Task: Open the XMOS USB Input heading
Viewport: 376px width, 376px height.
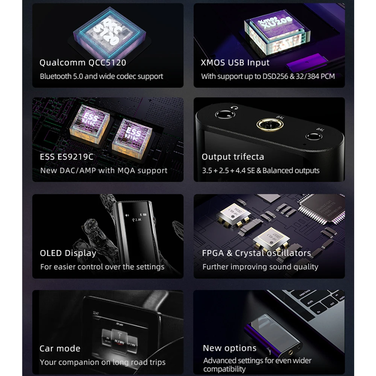Action: pyautogui.click(x=235, y=62)
